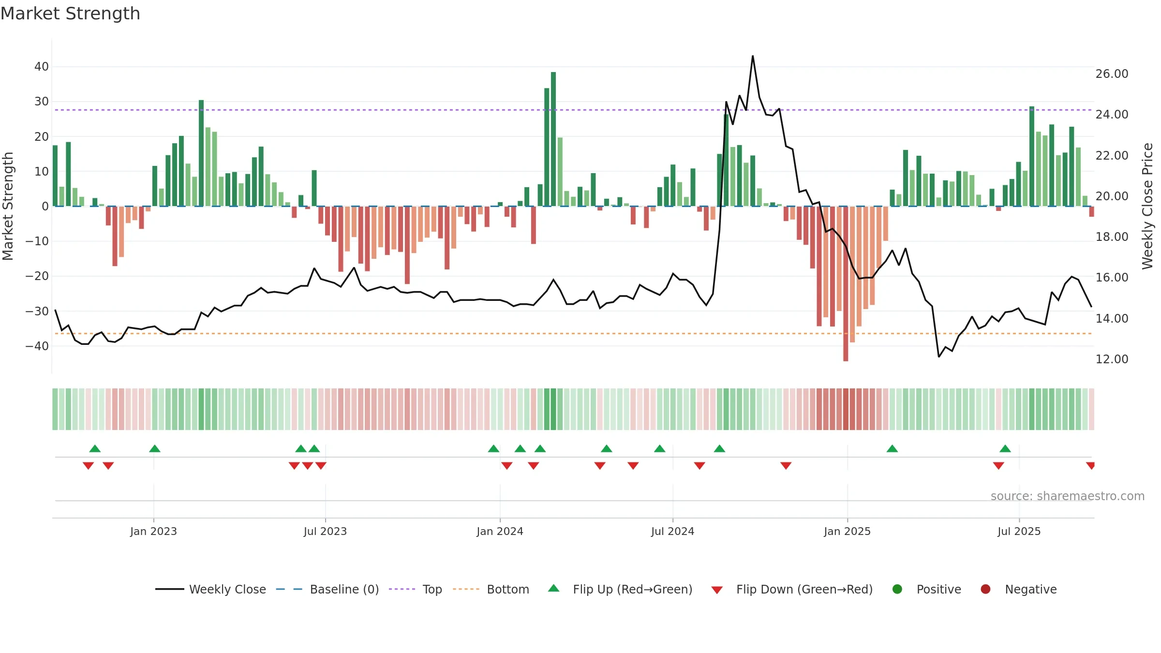Click the Jul 2025 x-axis label
1161x653 pixels.
[x=1019, y=531]
